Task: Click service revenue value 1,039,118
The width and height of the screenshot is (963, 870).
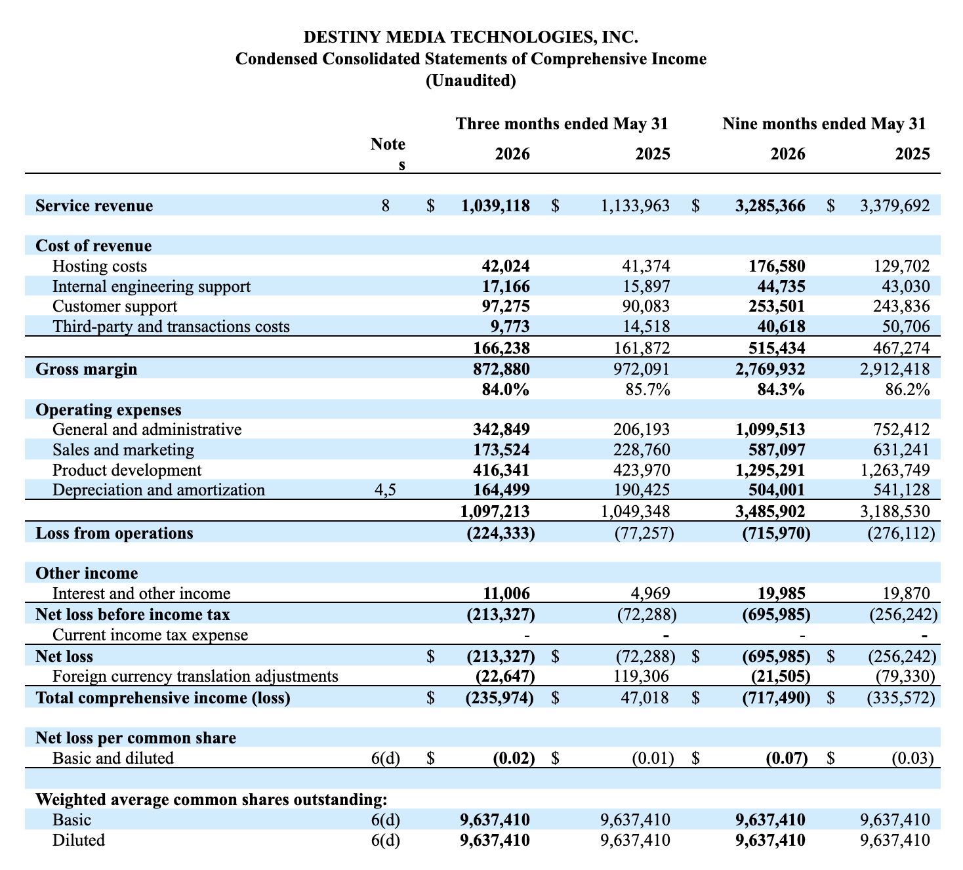Action: pos(495,206)
